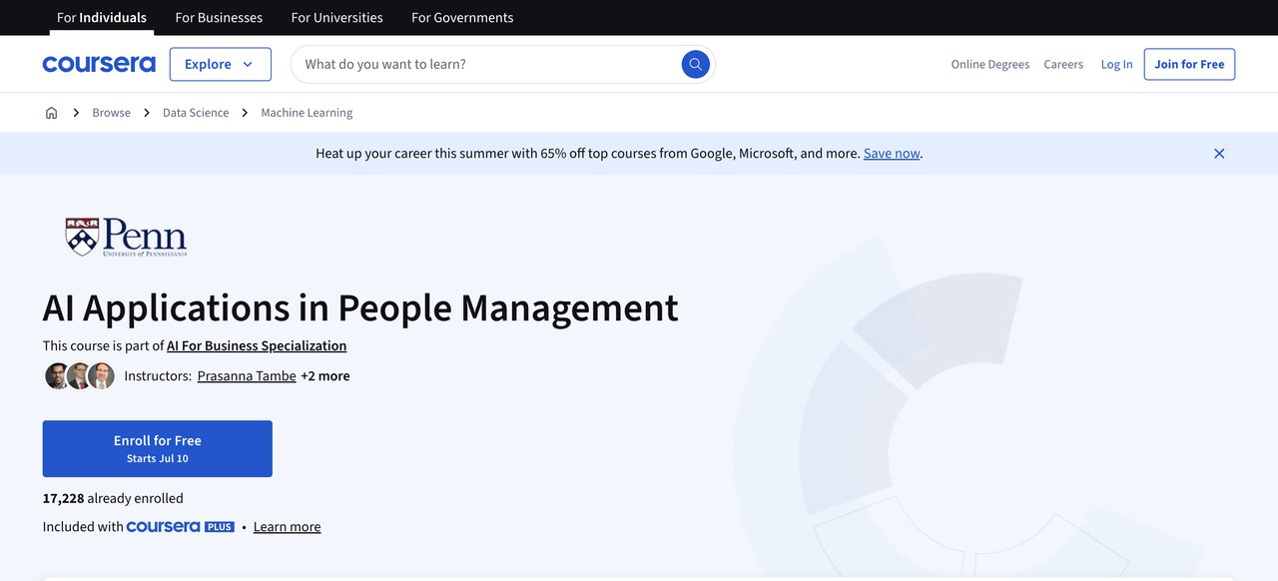Click the '17,228 already enrolled' text
1278x581 pixels.
click(x=113, y=498)
